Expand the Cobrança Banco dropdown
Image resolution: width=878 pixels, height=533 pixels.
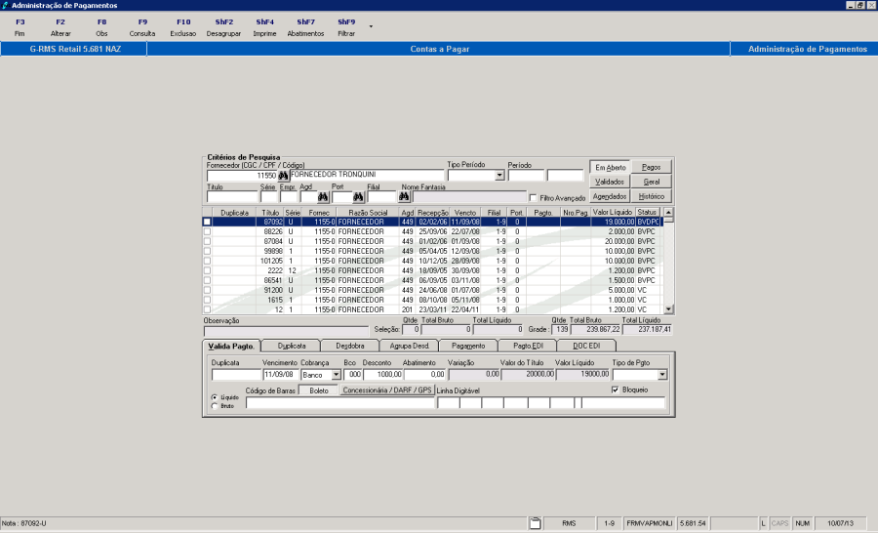click(337, 374)
